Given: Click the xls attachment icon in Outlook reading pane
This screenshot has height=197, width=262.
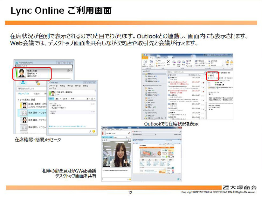Looking at the screenshot, I should (217, 87).
